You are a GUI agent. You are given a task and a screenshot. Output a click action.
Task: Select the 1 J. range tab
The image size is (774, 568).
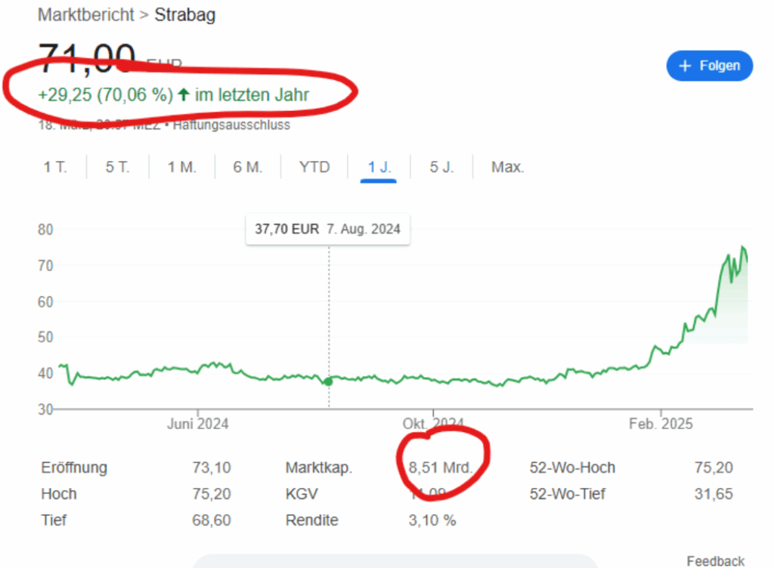[379, 167]
